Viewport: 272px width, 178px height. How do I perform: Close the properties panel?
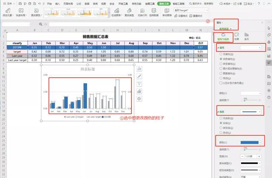point(262,23)
